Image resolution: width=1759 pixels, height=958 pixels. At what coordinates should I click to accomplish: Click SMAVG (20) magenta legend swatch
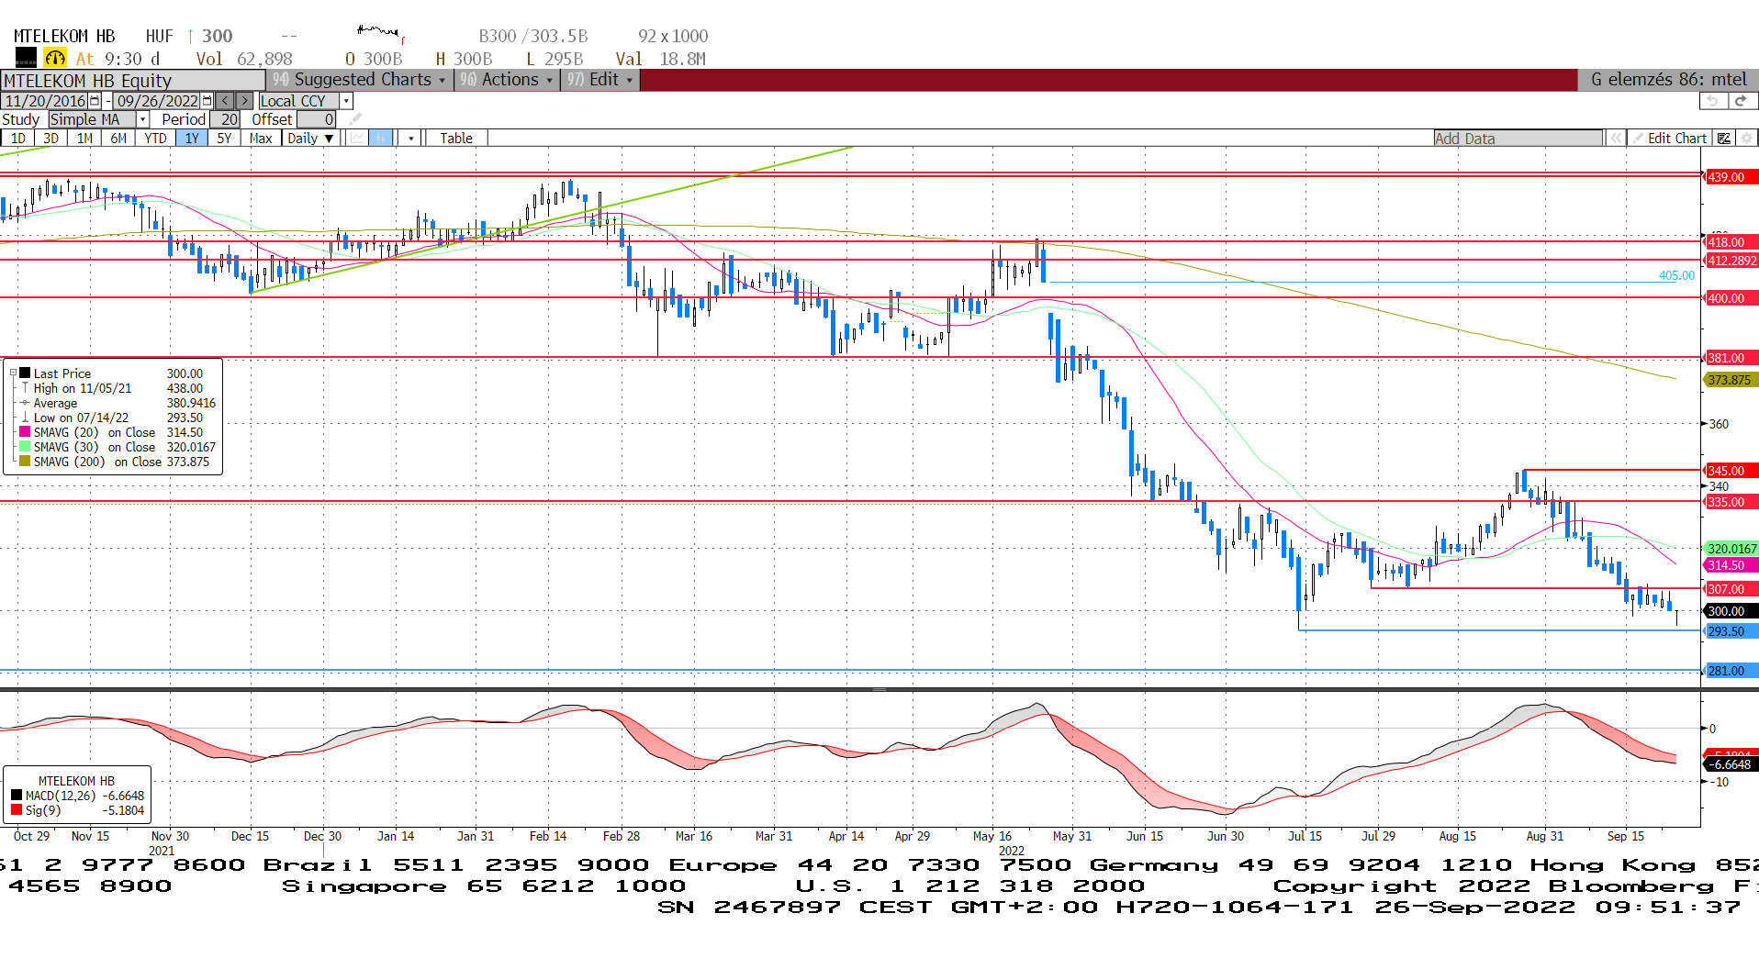click(25, 432)
